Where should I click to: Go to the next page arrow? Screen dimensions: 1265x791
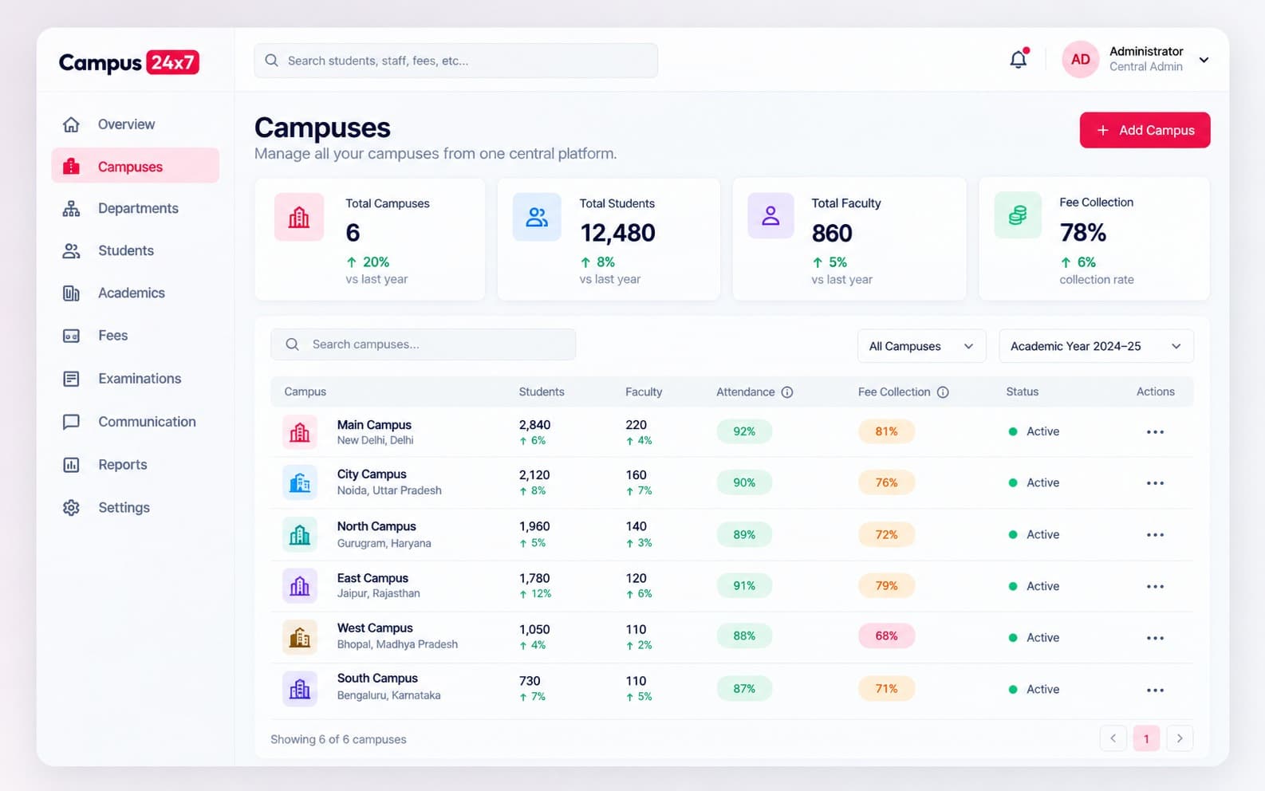1180,738
